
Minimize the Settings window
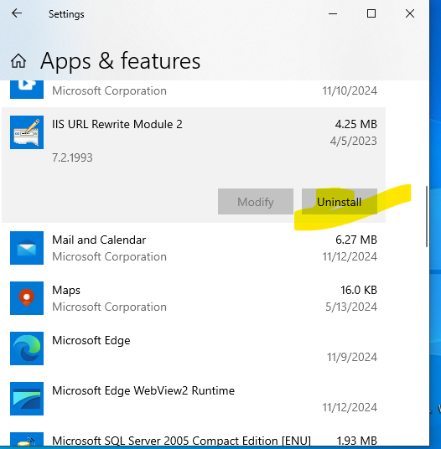[x=333, y=13]
